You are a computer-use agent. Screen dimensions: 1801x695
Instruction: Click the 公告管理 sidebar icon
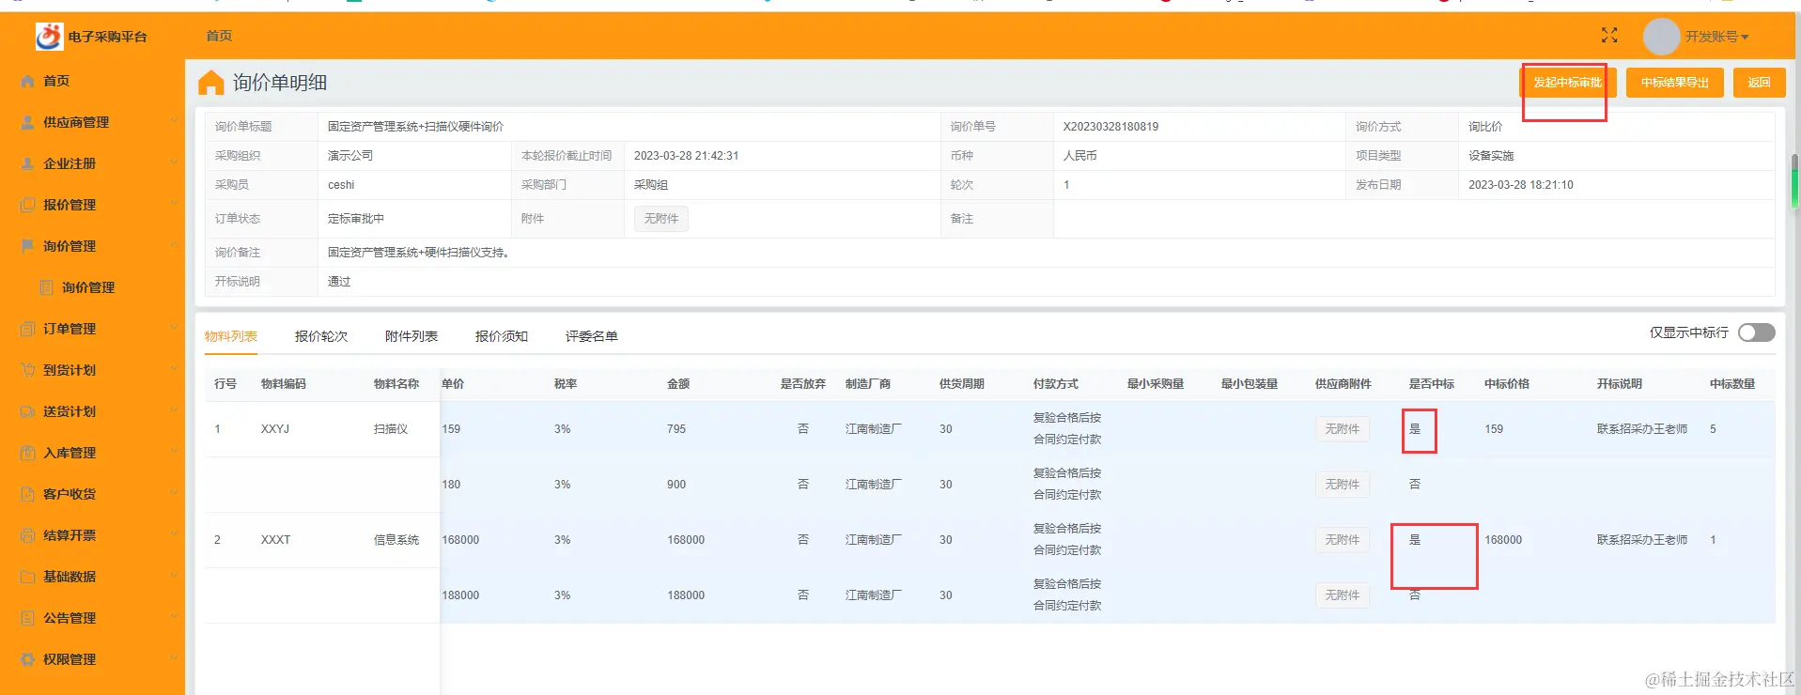[x=28, y=618]
